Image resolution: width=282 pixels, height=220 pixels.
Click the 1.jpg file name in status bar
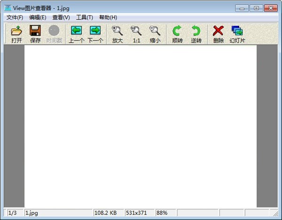point(58,213)
